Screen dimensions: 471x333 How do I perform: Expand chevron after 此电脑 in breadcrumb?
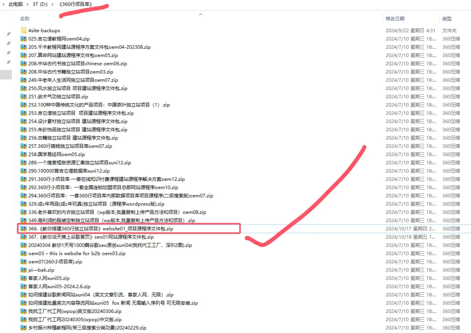point(27,4)
